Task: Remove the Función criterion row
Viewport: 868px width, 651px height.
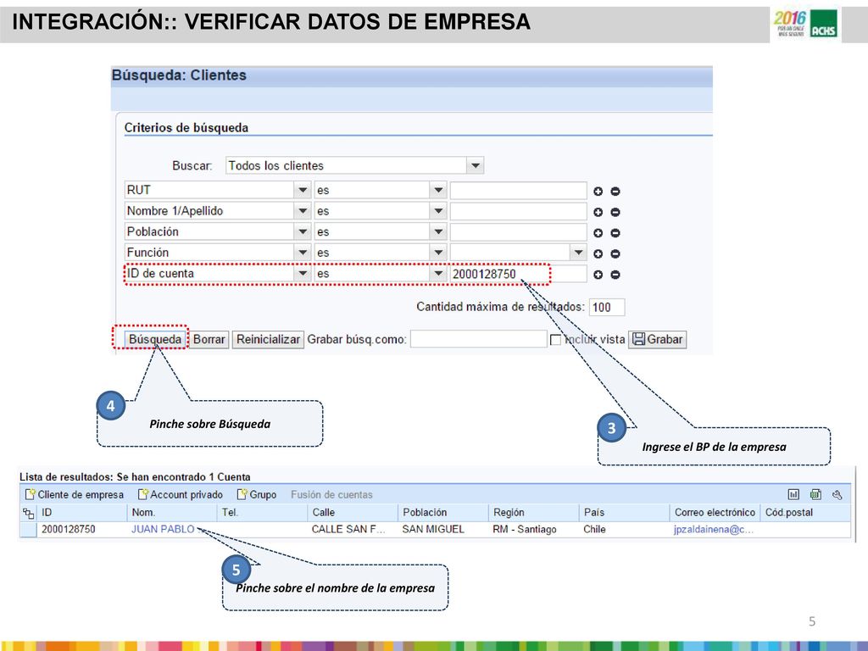Action: [615, 253]
